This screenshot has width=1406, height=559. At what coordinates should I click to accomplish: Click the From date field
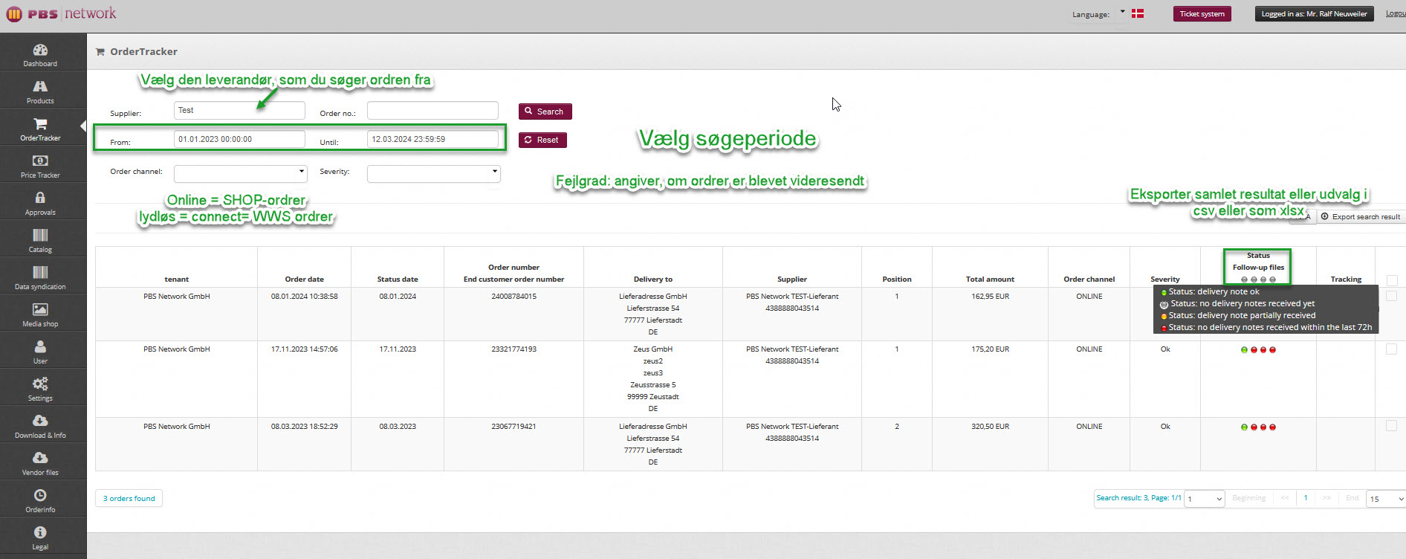point(239,139)
